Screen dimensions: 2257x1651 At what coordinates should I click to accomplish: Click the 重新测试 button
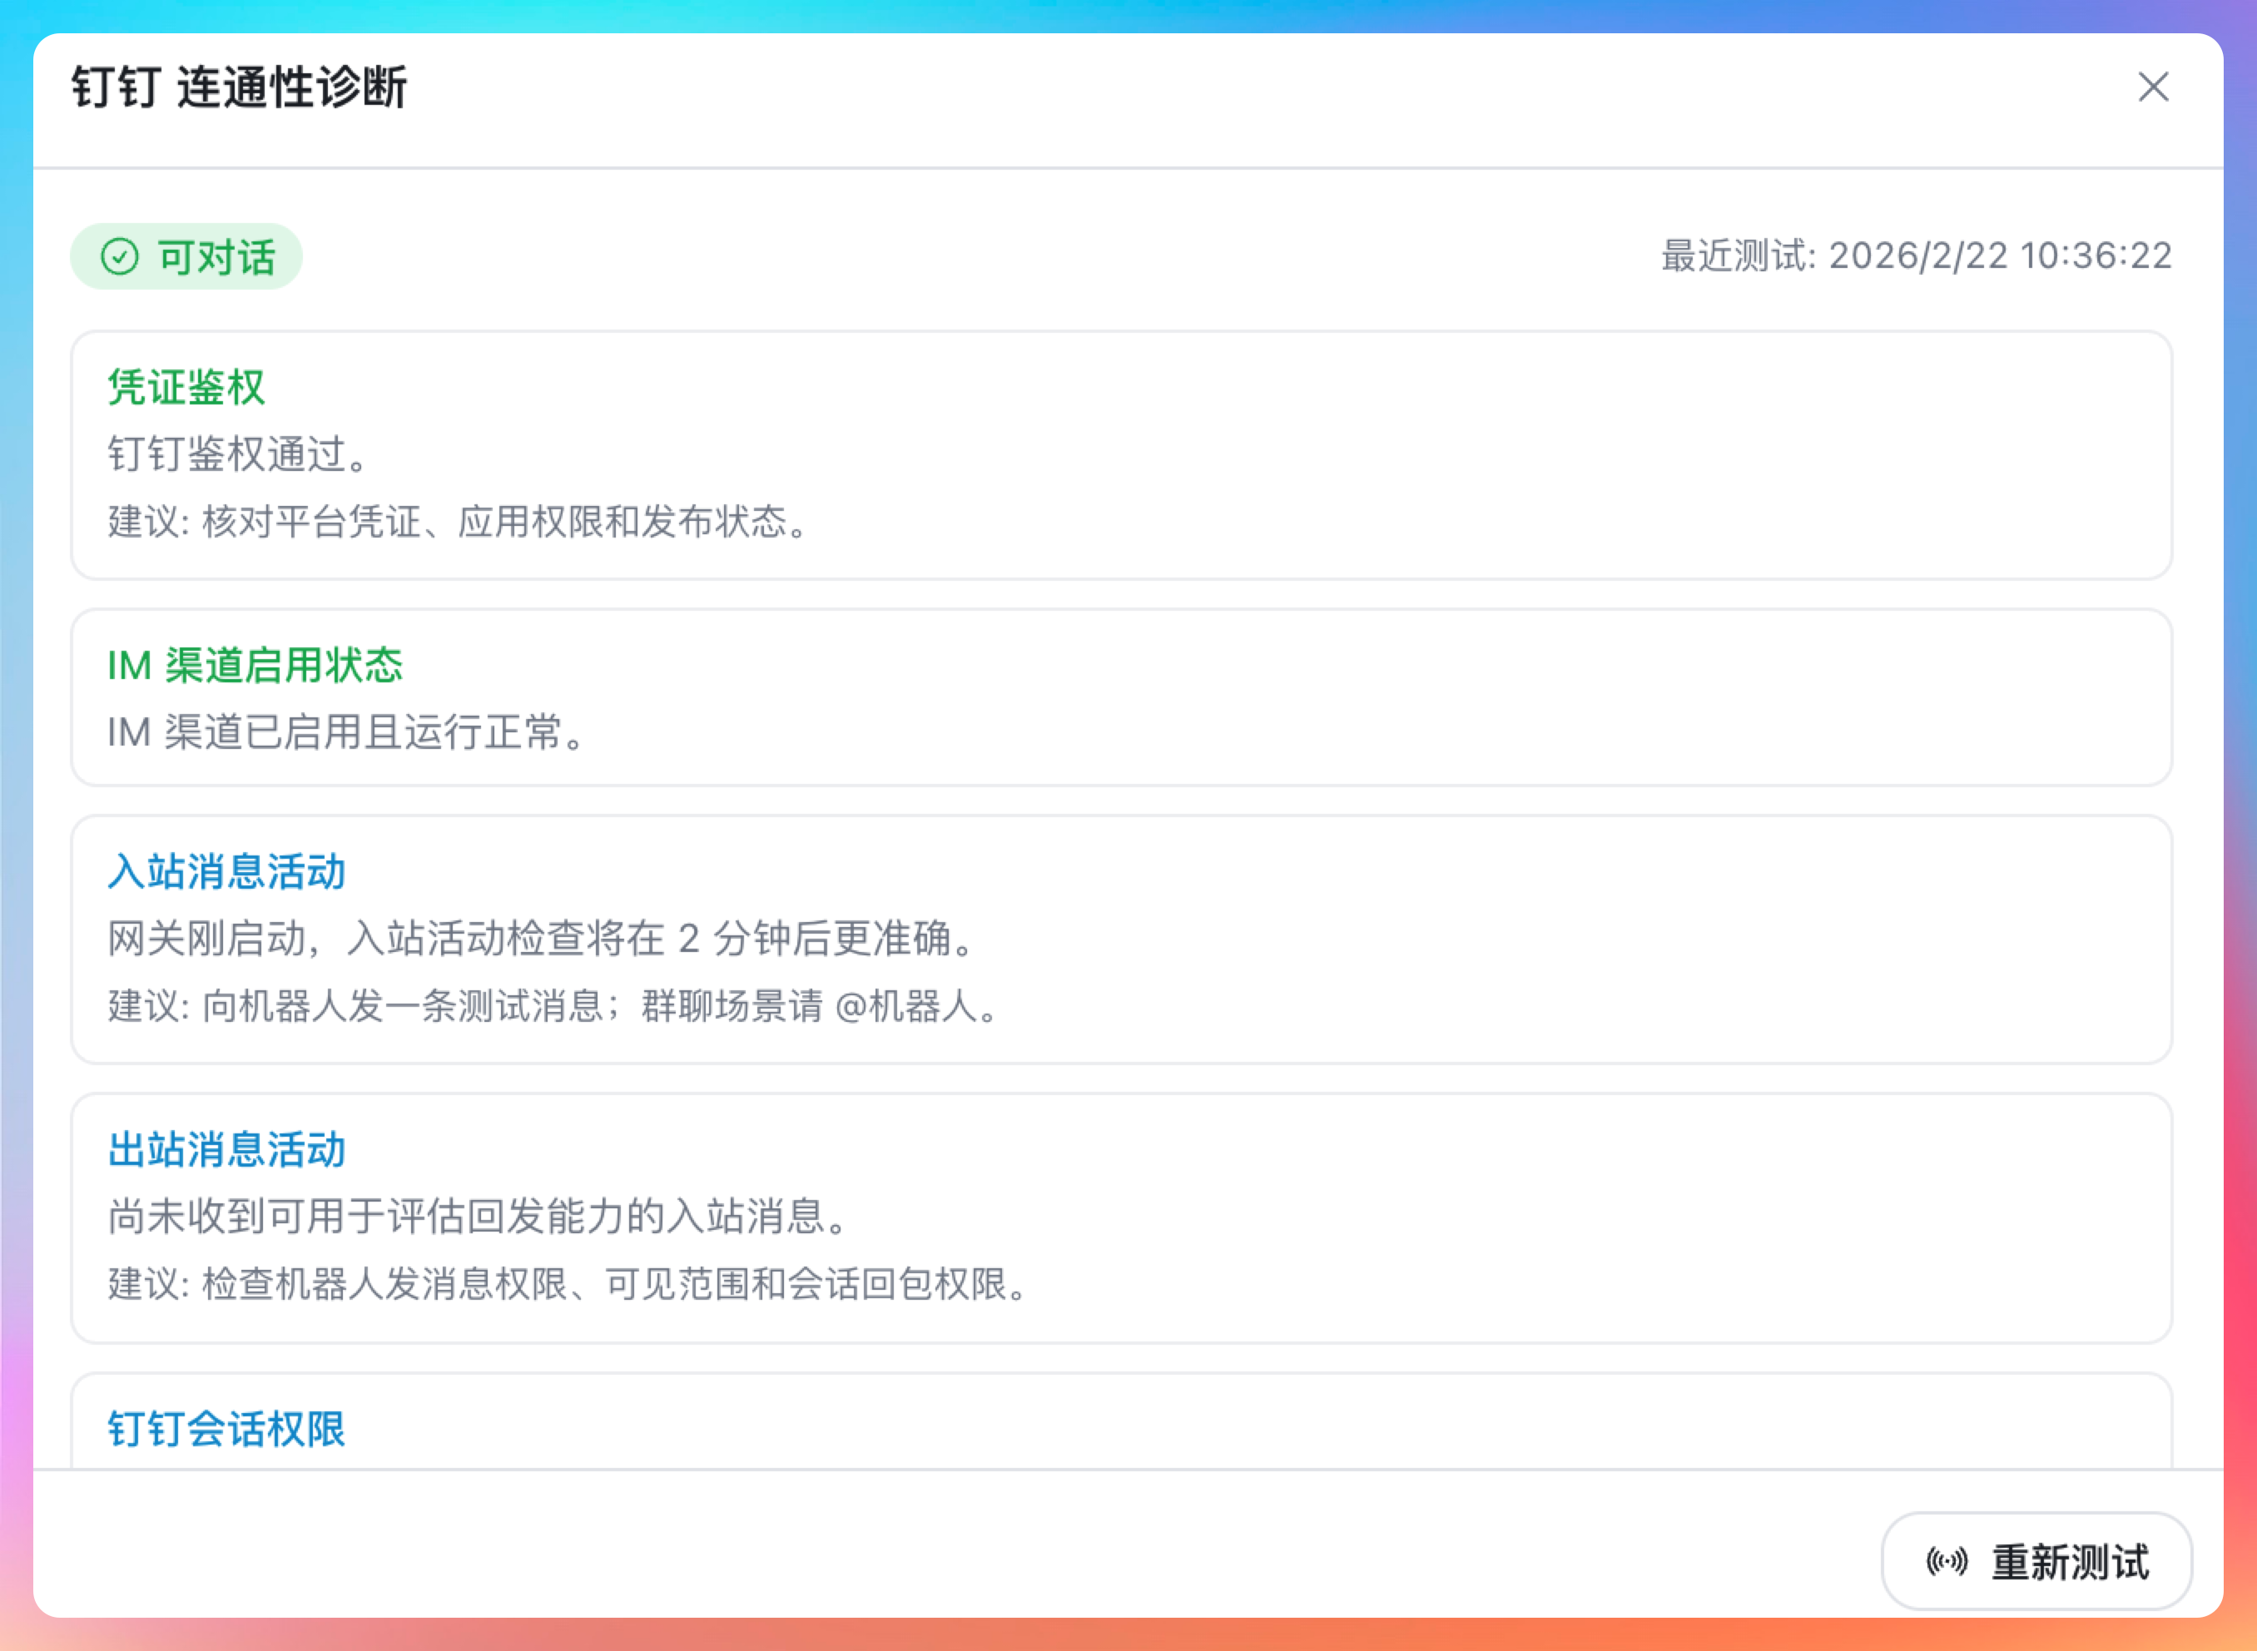tap(2036, 1561)
